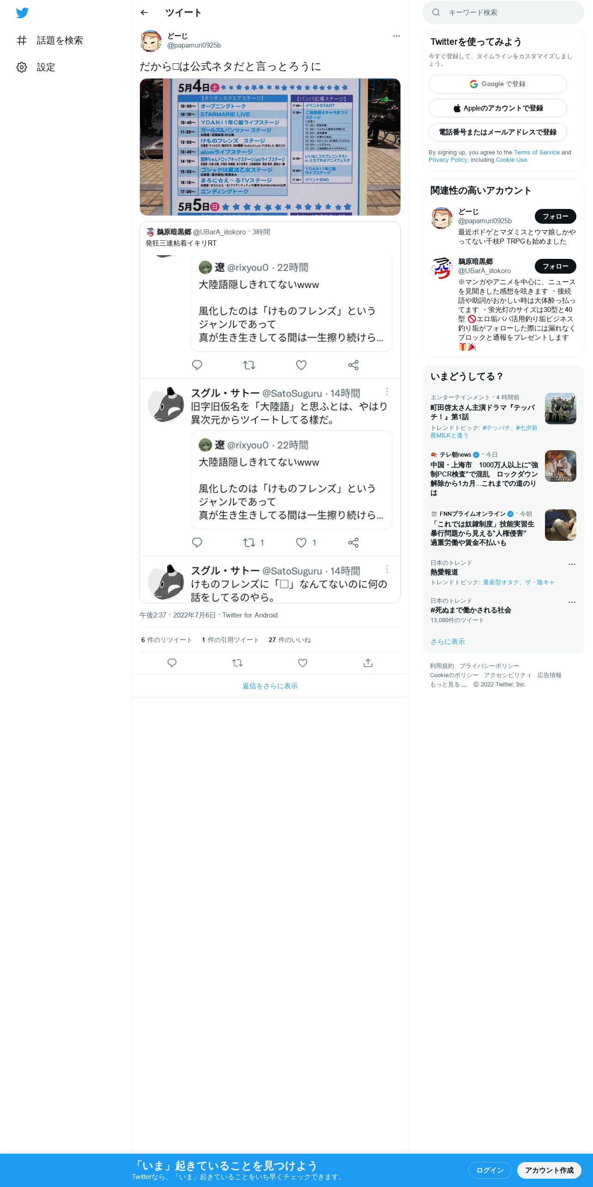
Task: Expand trends with さらに表示 link
Action: (x=448, y=642)
